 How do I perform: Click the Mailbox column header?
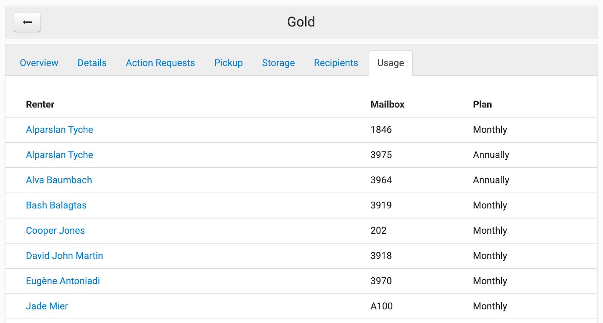click(x=387, y=104)
